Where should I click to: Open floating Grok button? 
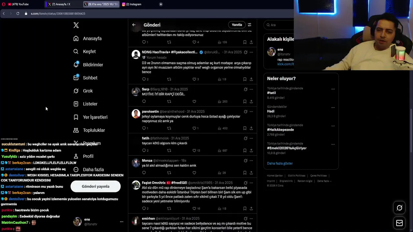click(399, 208)
